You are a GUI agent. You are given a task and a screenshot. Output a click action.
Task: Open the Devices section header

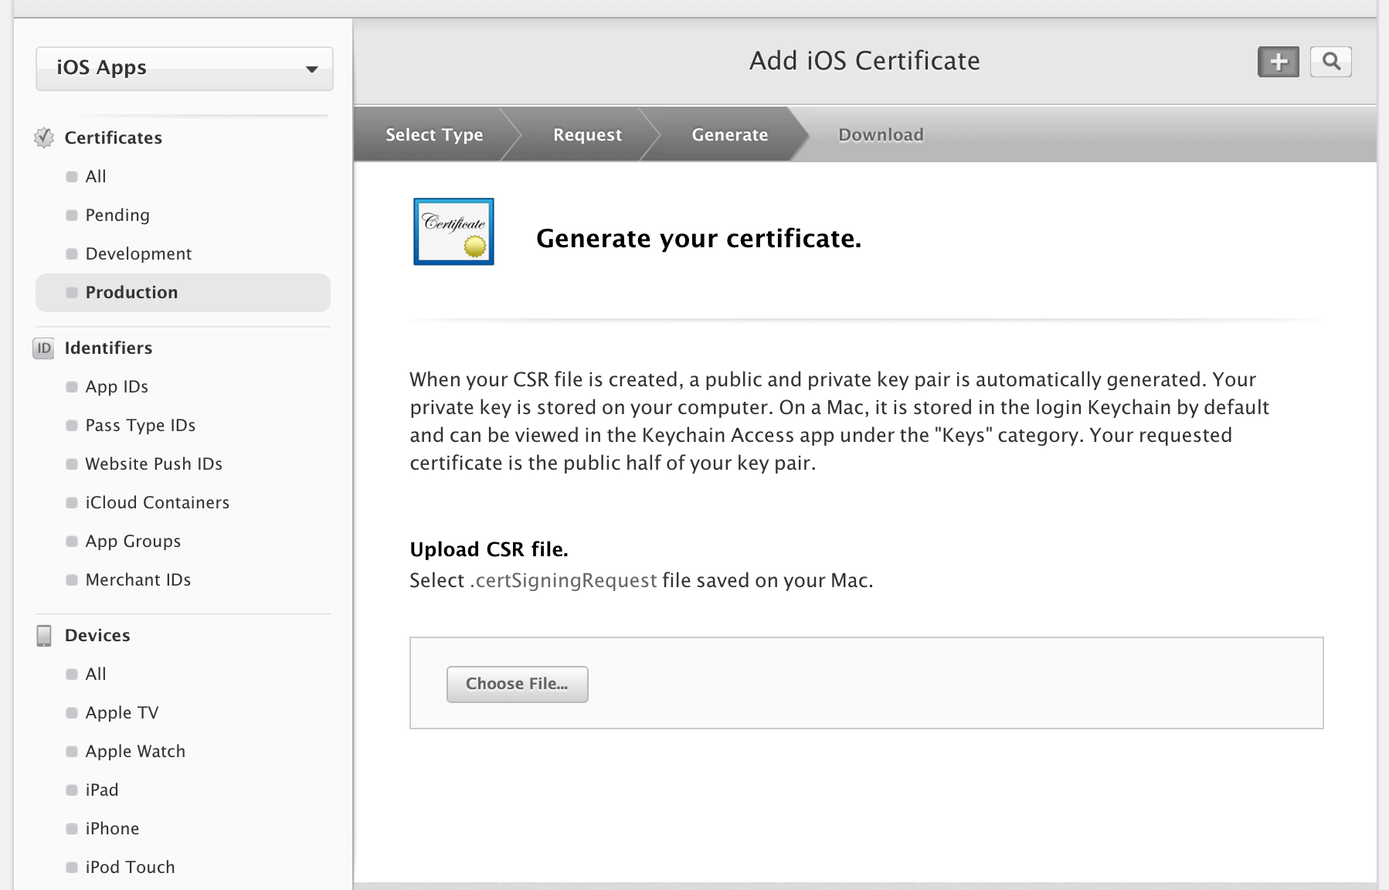tap(97, 635)
